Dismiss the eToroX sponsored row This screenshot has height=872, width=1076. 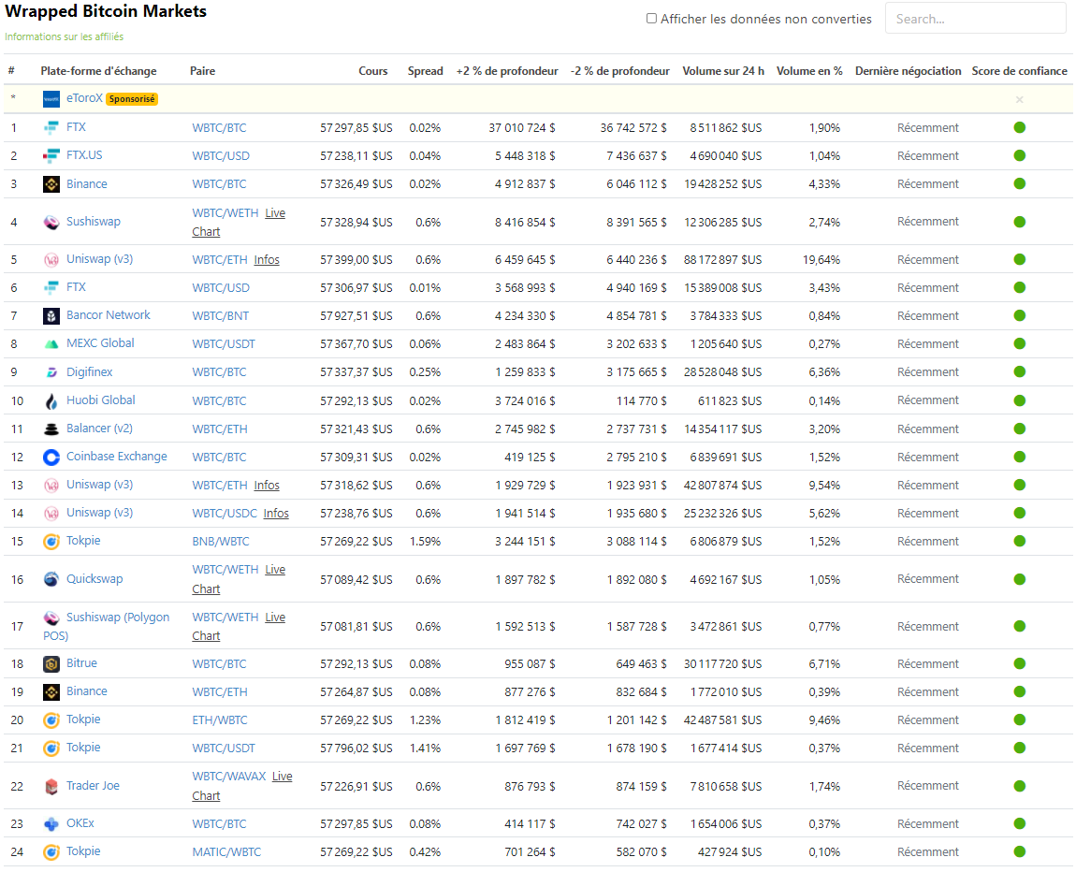(x=1019, y=99)
